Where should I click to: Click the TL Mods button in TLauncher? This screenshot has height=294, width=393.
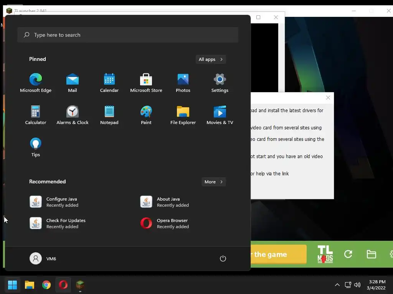[325, 254]
